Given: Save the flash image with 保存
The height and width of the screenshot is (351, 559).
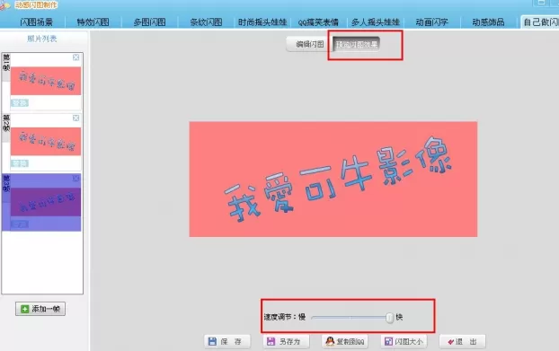Looking at the screenshot, I should coord(227,342).
